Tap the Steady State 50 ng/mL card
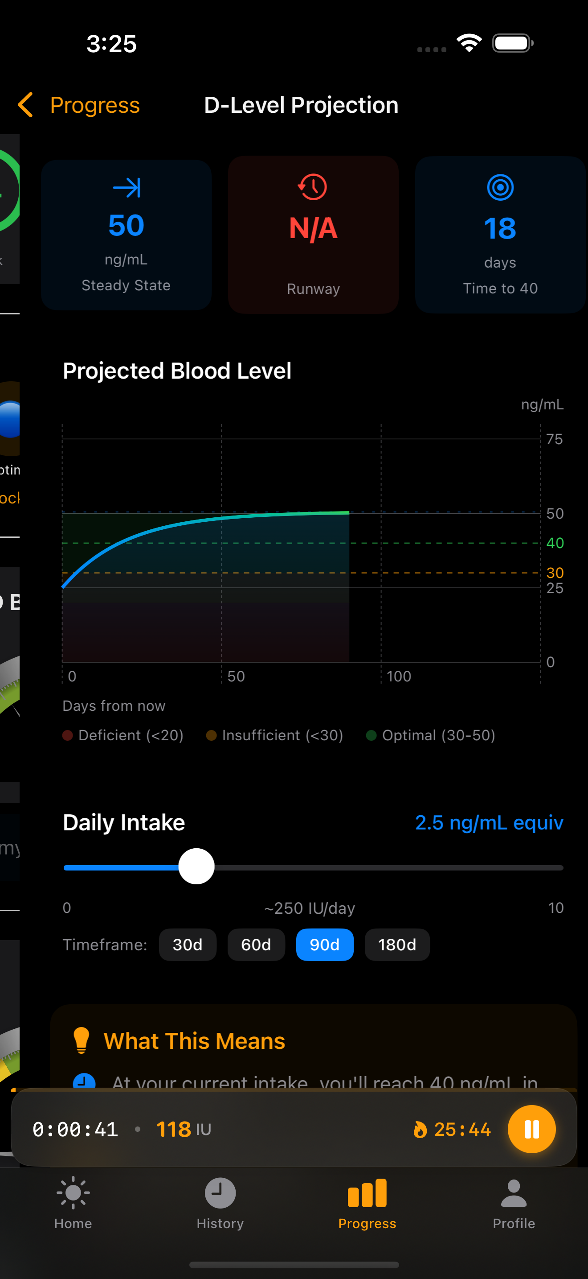 point(127,235)
